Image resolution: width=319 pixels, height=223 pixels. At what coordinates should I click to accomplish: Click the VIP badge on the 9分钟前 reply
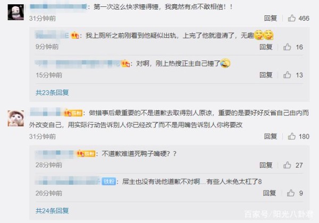tap(75, 36)
